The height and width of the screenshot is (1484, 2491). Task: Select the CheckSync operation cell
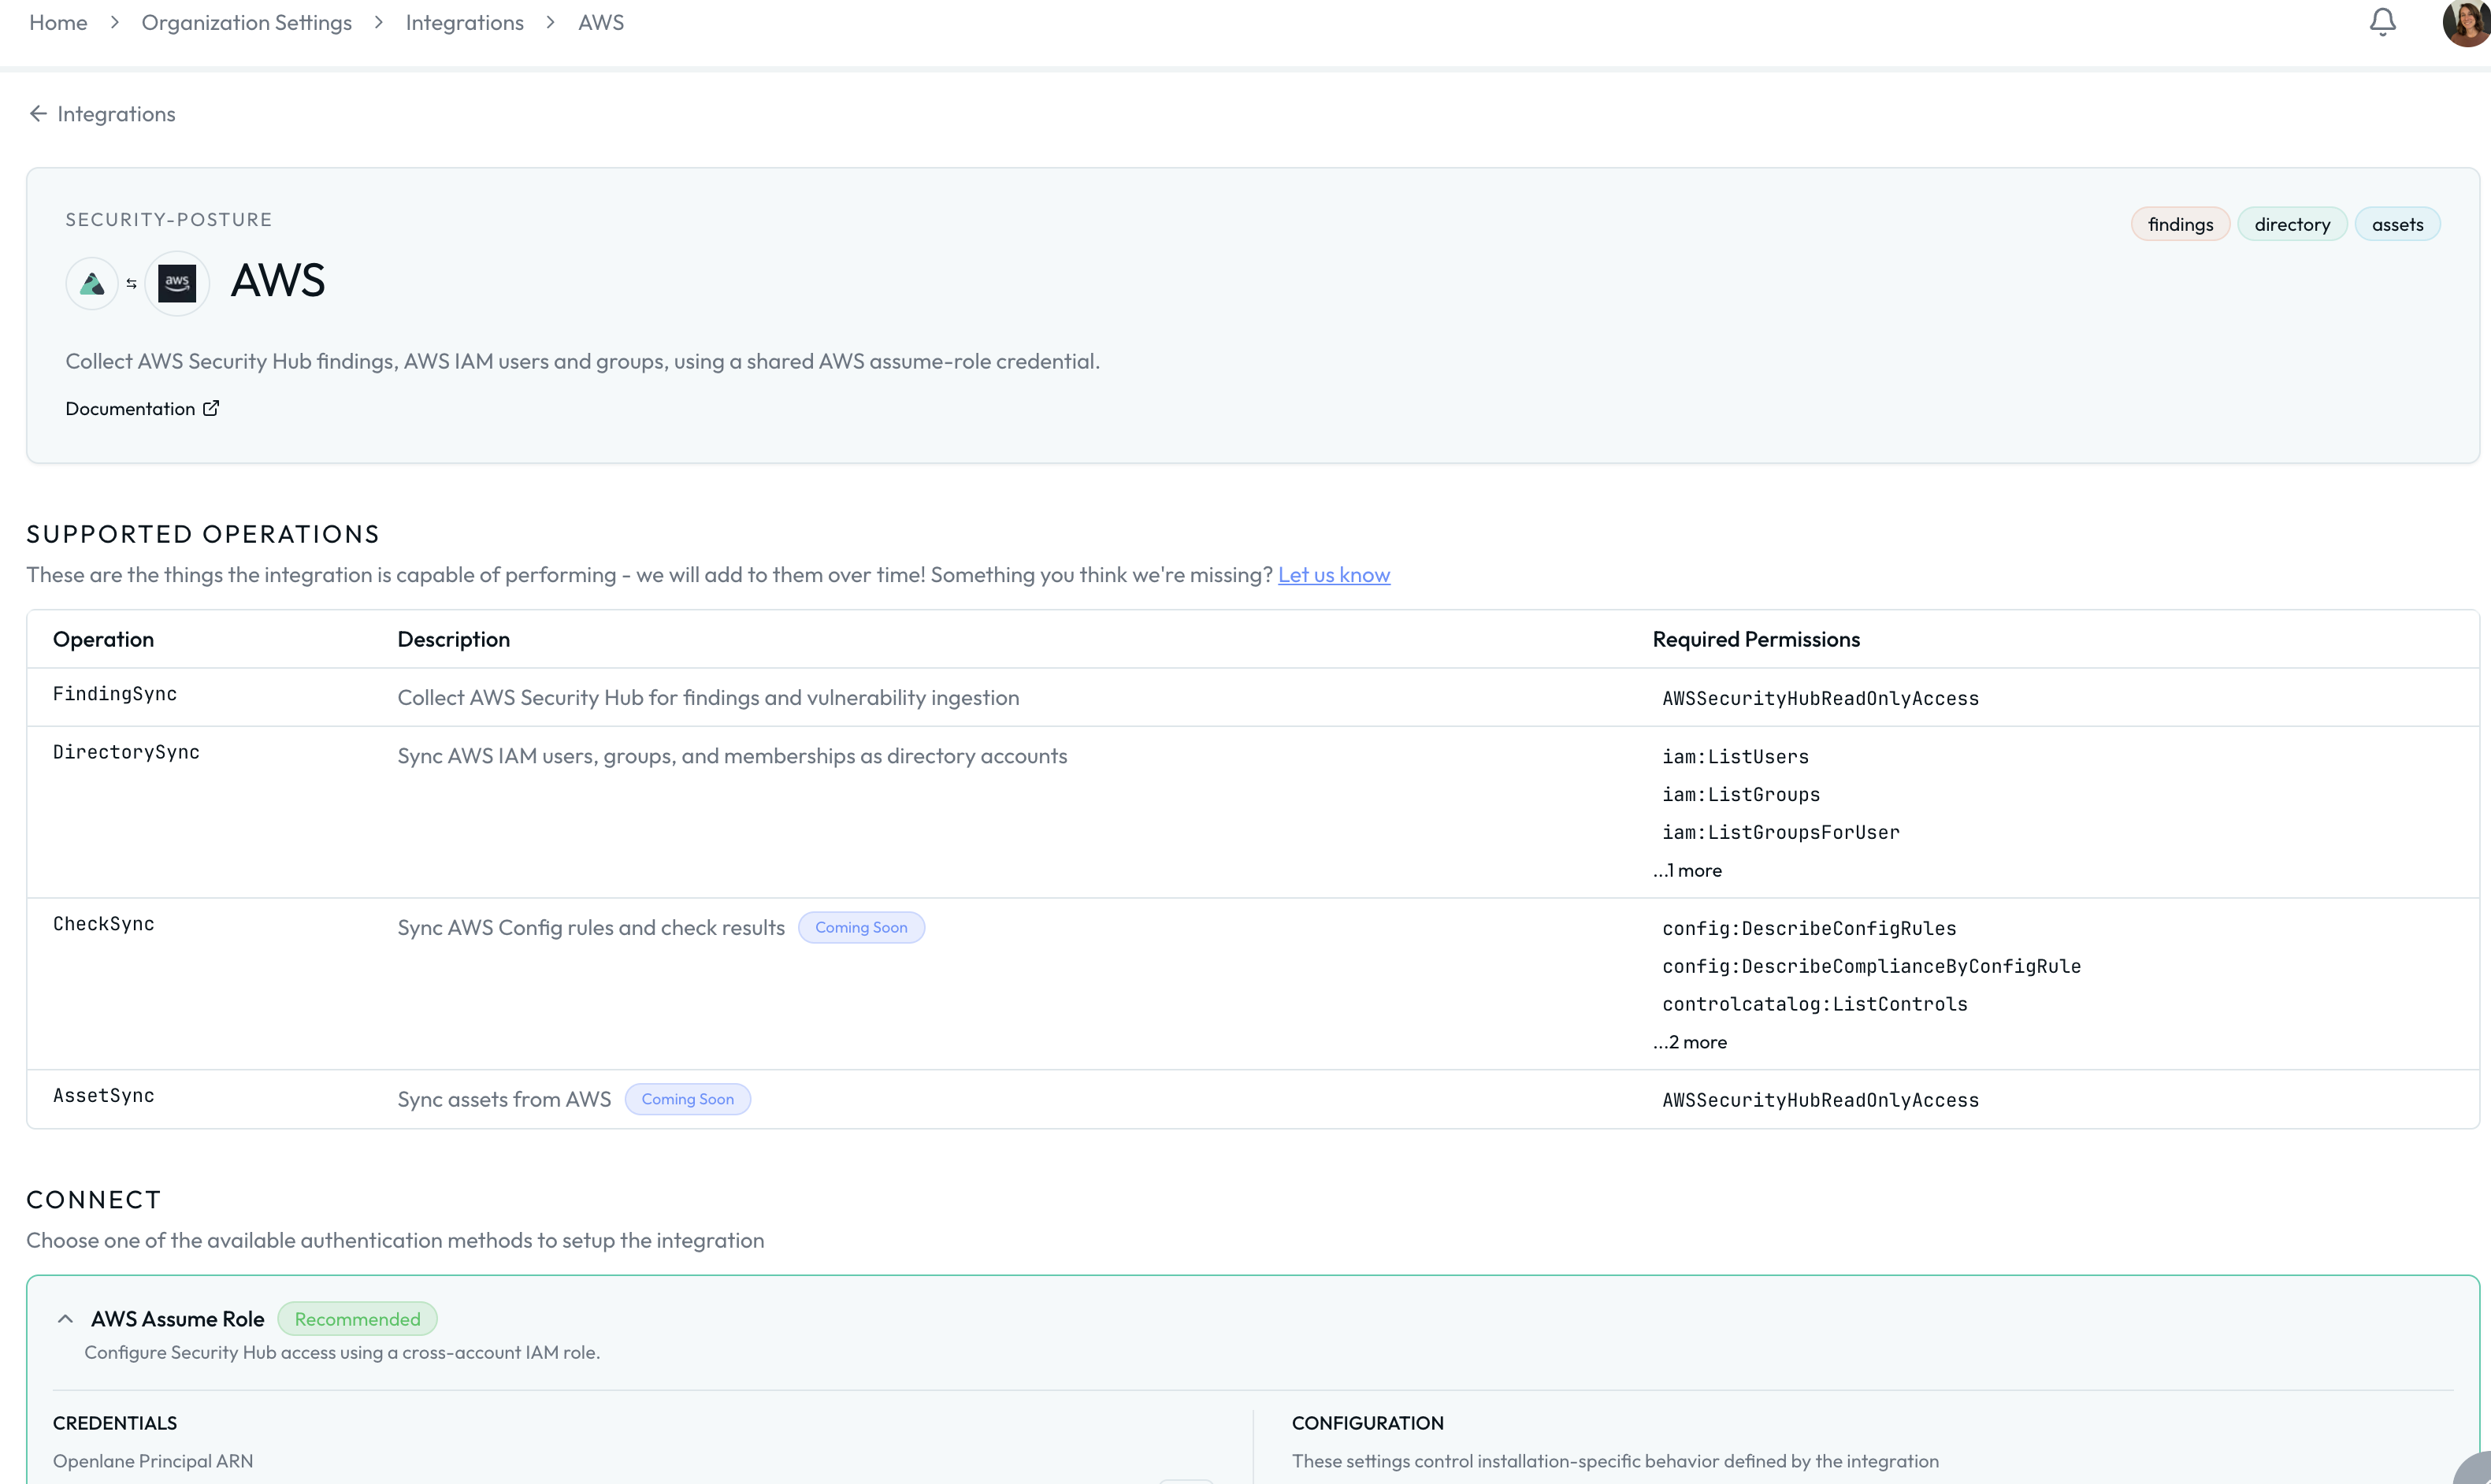pyautogui.click(x=103, y=924)
